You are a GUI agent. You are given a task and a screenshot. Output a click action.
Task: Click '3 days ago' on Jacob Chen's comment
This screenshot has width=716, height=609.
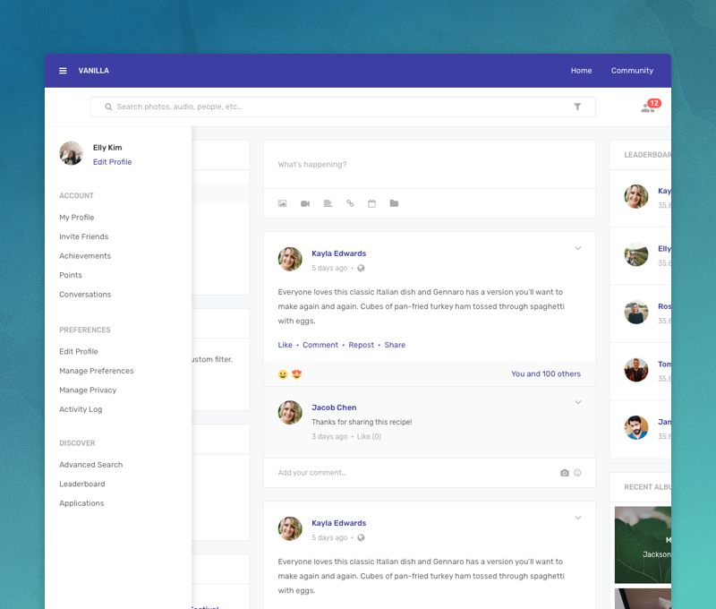pyautogui.click(x=329, y=437)
